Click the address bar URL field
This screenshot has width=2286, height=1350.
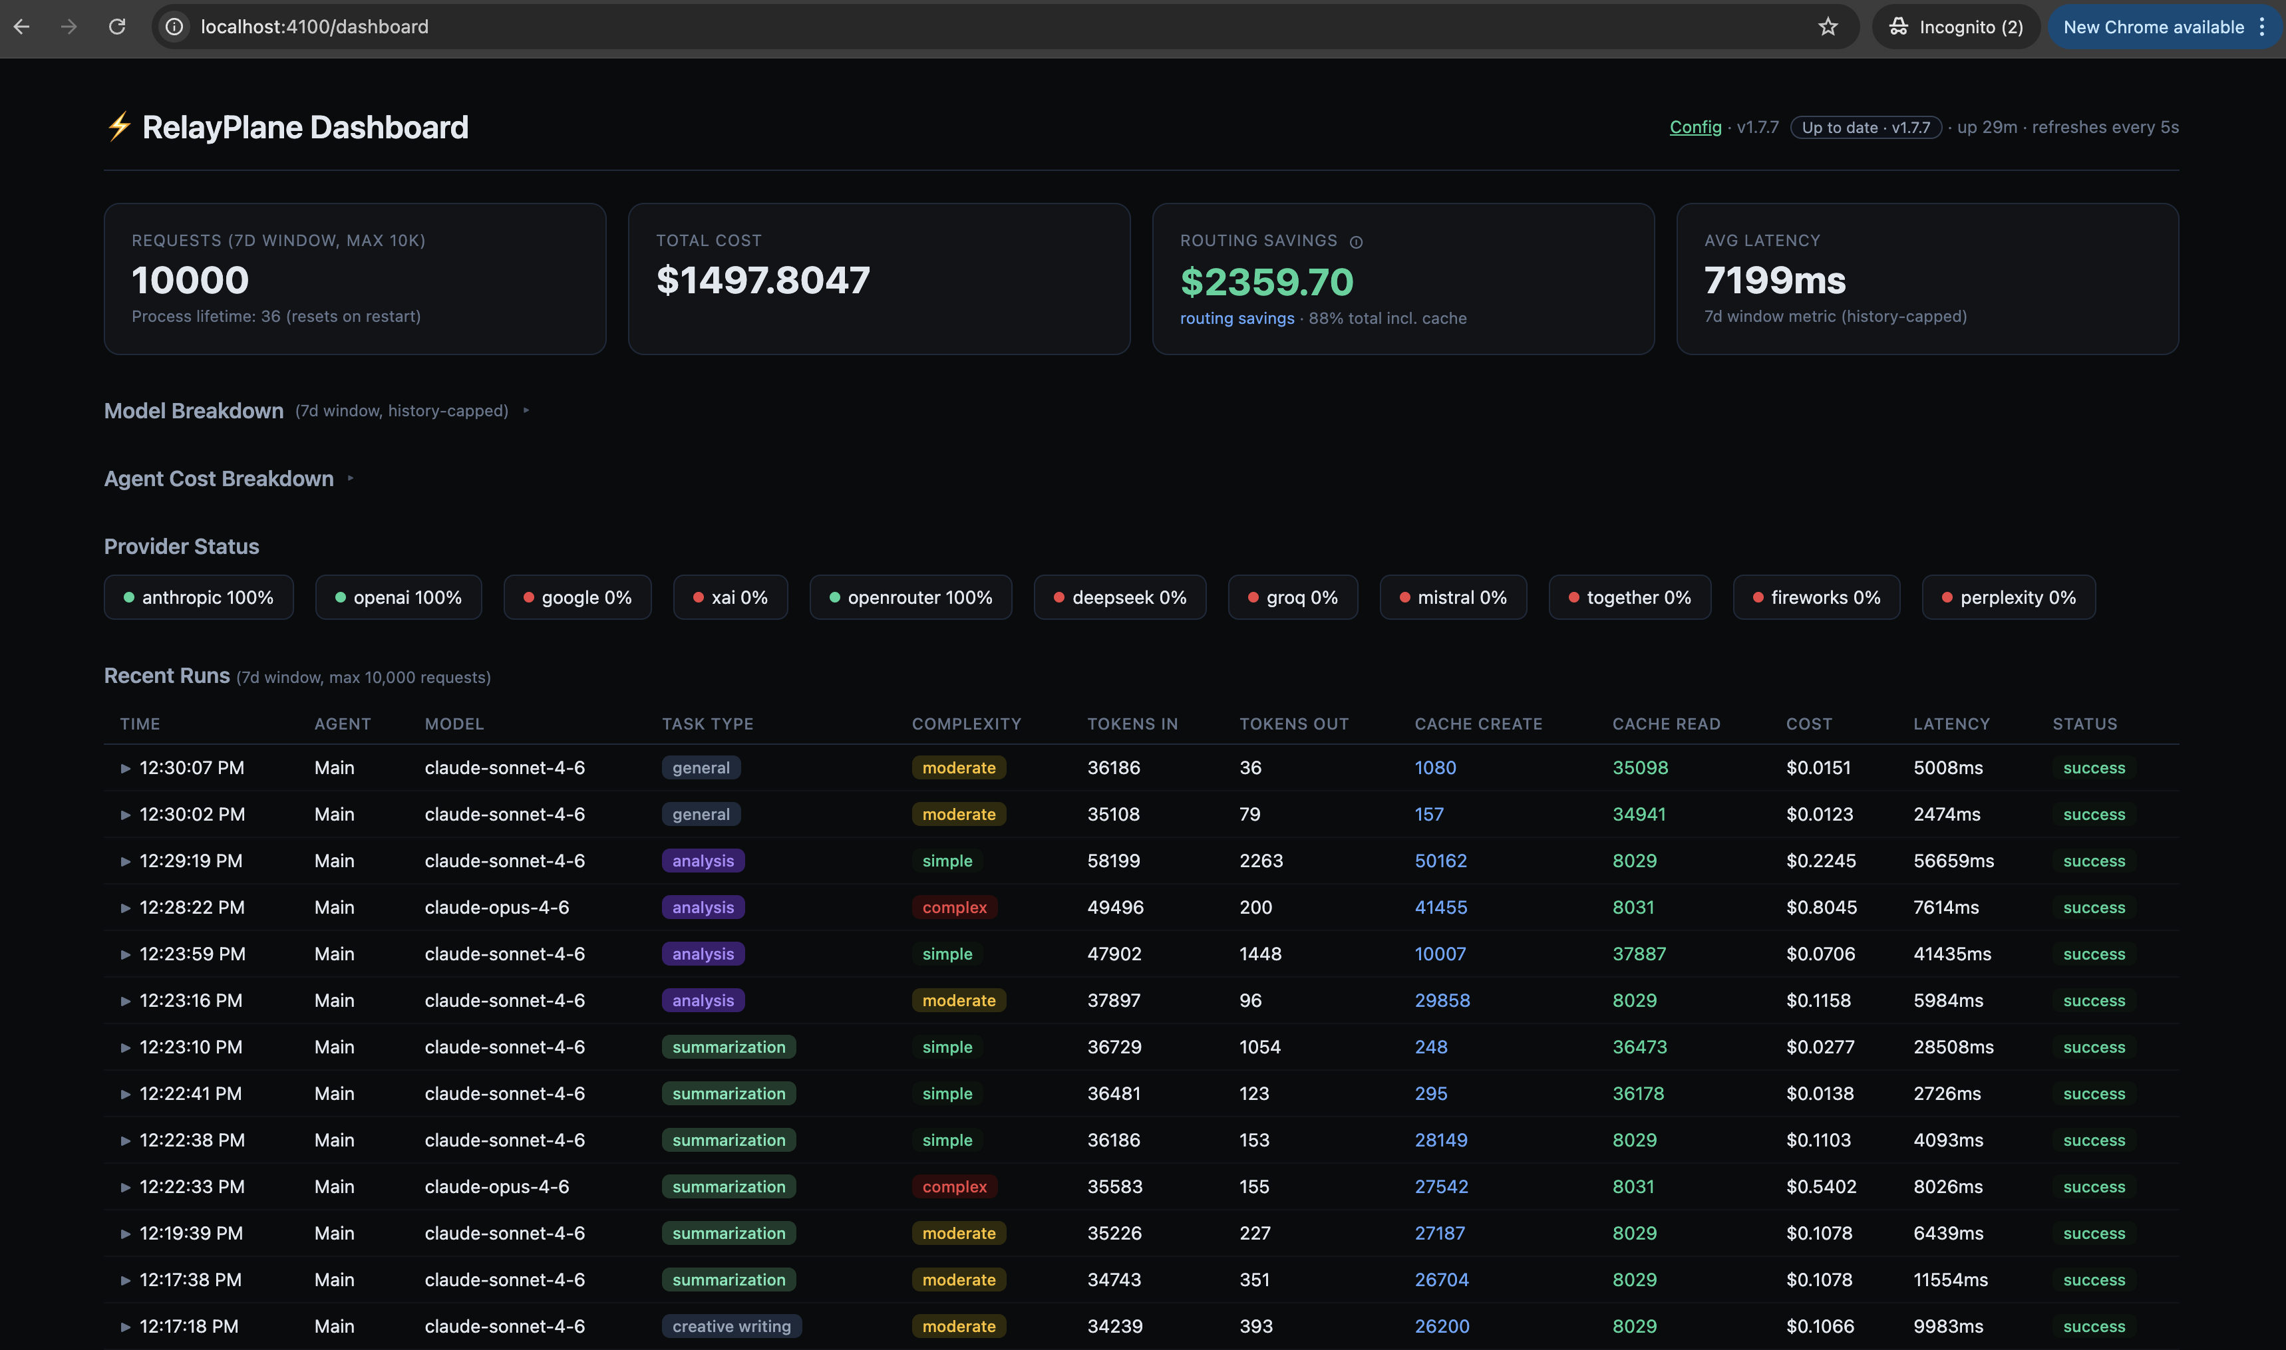(x=910, y=27)
